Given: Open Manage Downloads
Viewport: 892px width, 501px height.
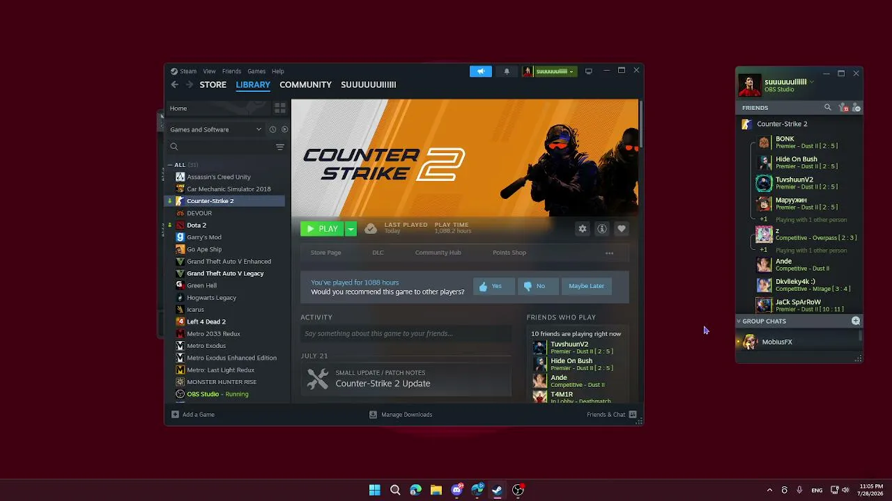Looking at the screenshot, I should [x=401, y=415].
